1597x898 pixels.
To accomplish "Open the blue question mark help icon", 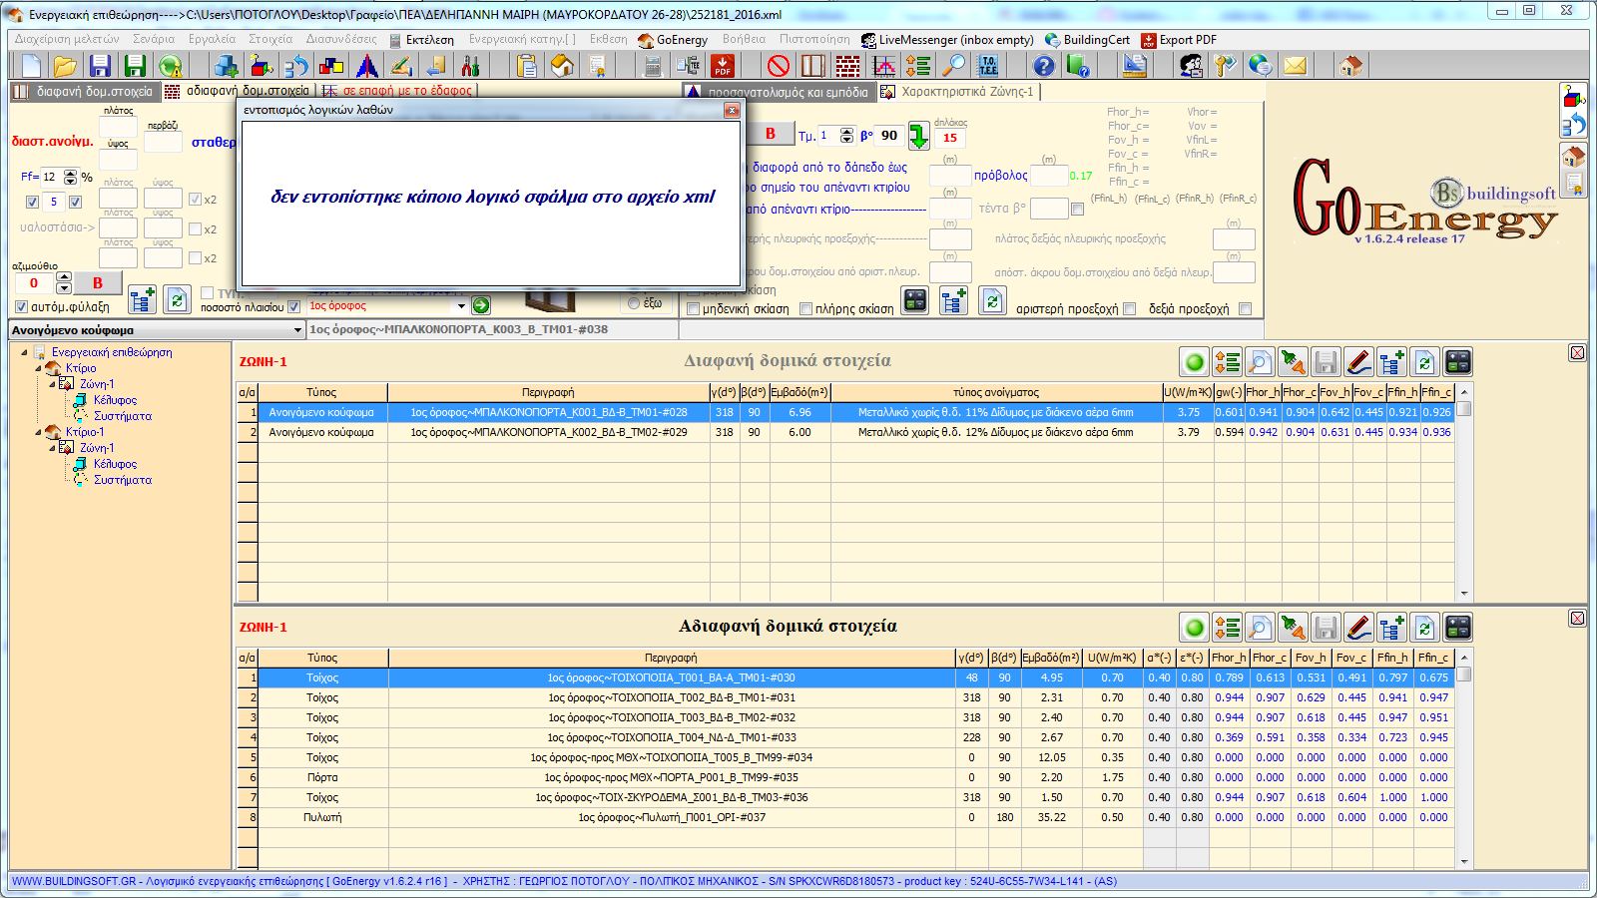I will [1043, 66].
